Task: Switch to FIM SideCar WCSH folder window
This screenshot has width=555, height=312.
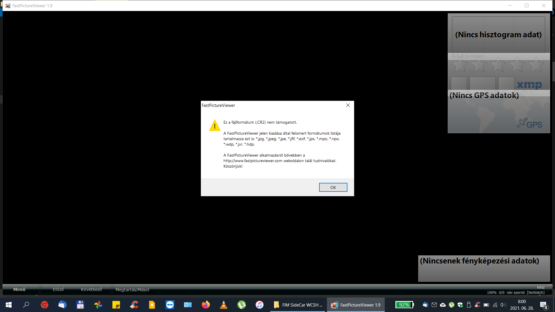Action: coord(298,305)
